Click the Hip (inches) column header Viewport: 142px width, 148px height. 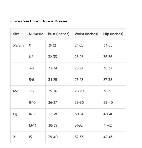(113, 34)
